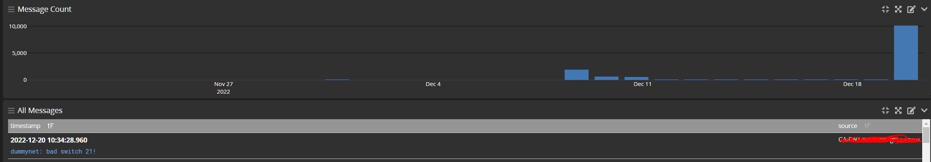Open the All Messages widget options chevron

pyautogui.click(x=924, y=110)
